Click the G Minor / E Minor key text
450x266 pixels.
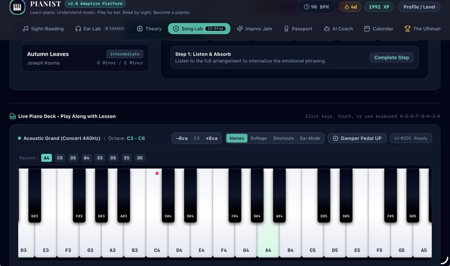119,63
